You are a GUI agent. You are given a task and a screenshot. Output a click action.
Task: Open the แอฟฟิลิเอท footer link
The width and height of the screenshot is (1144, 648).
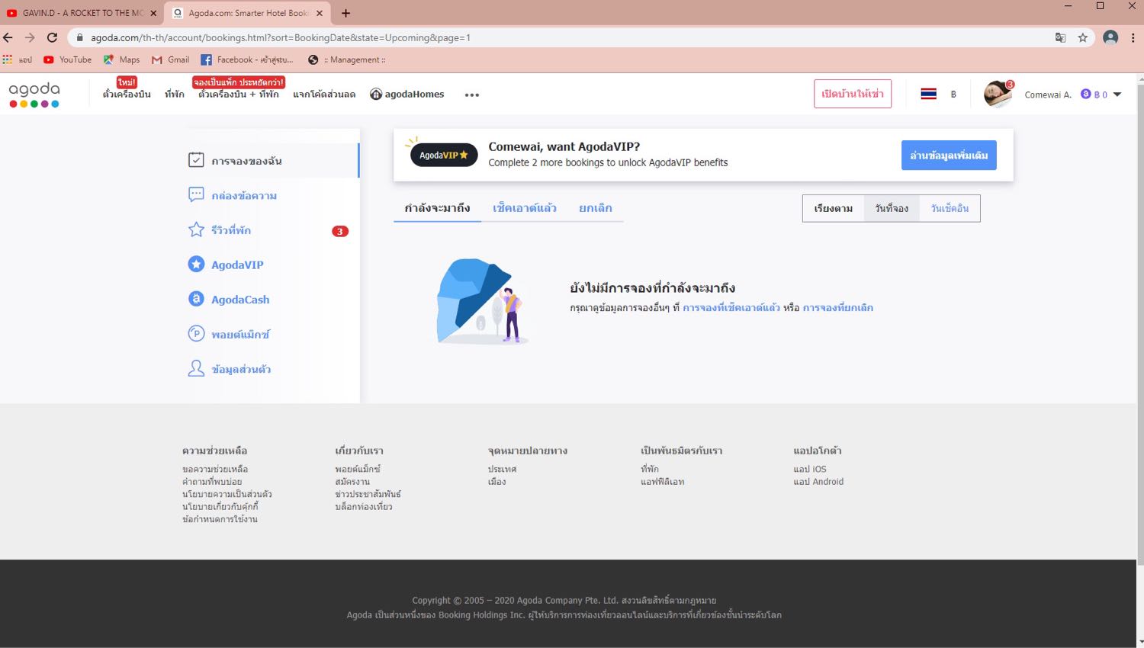click(662, 482)
